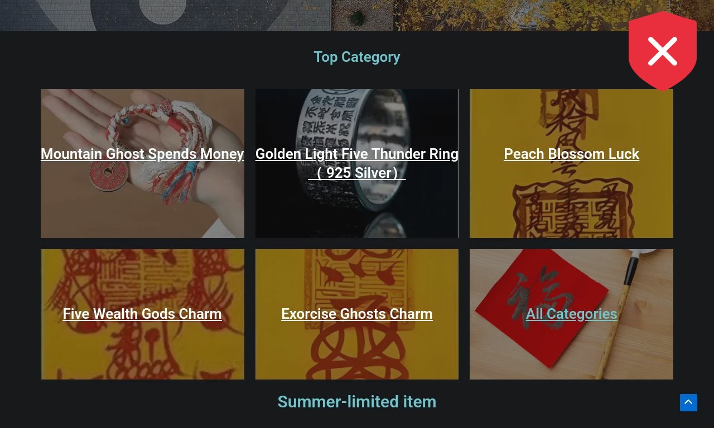Jump back to top with arrow button
The height and width of the screenshot is (428, 714).
tap(688, 402)
